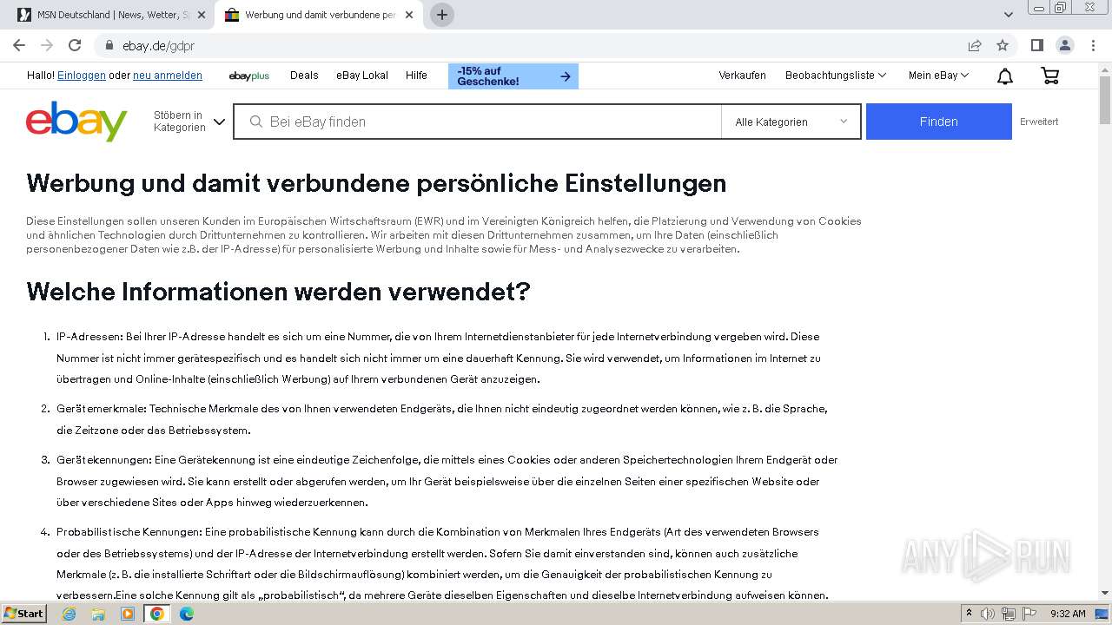
Task: Open File Explorer from taskbar
Action: coord(98,614)
